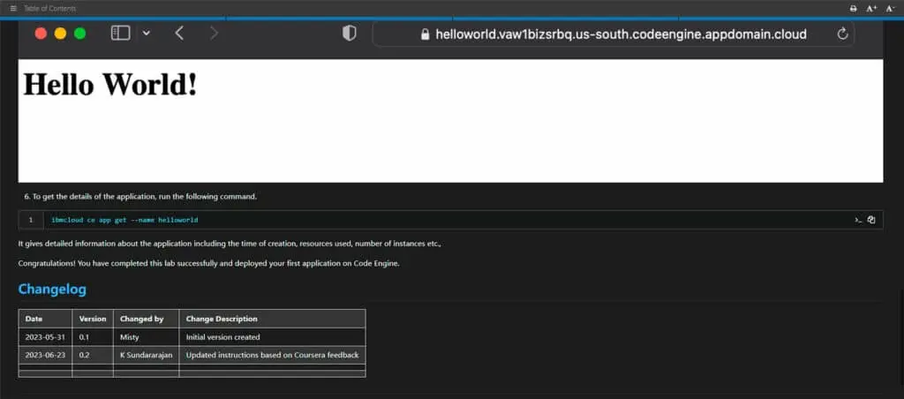Click the padlock icon in address bar

click(426, 34)
